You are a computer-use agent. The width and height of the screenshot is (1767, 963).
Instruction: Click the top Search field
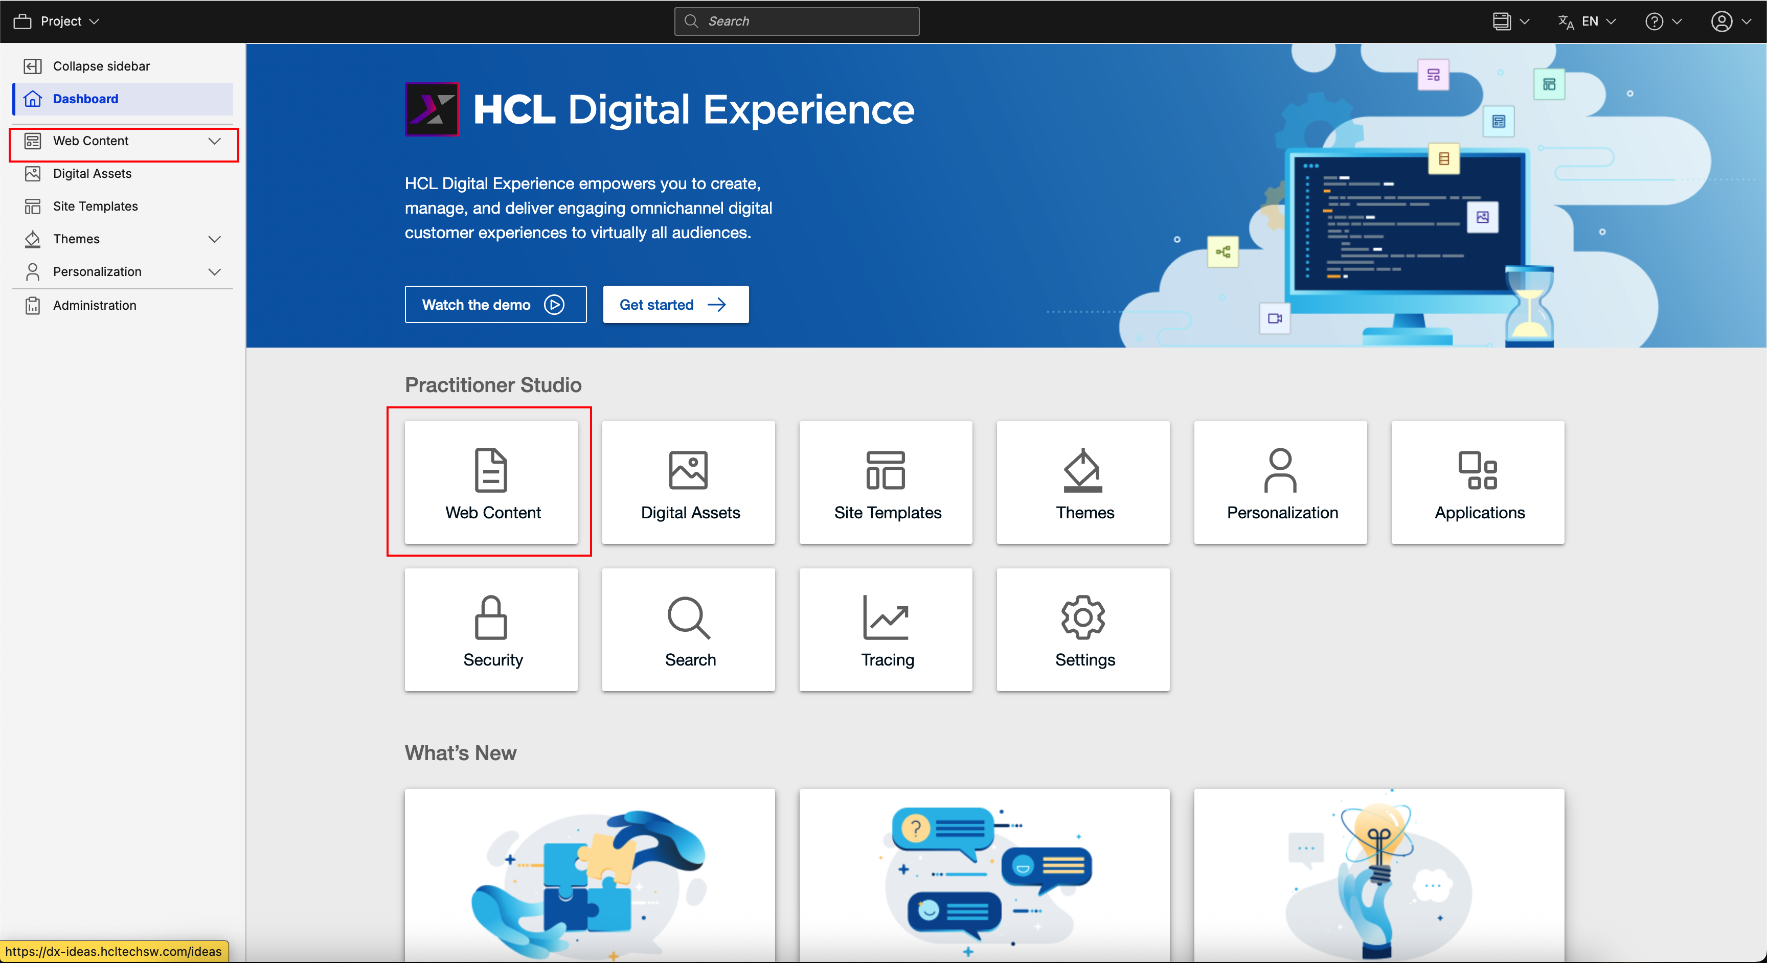pos(797,21)
